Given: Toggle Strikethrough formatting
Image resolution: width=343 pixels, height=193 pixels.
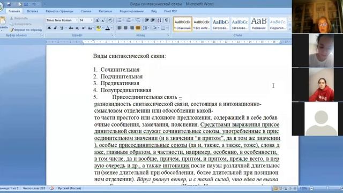Looking at the screenshot, I should tap(71, 28).
